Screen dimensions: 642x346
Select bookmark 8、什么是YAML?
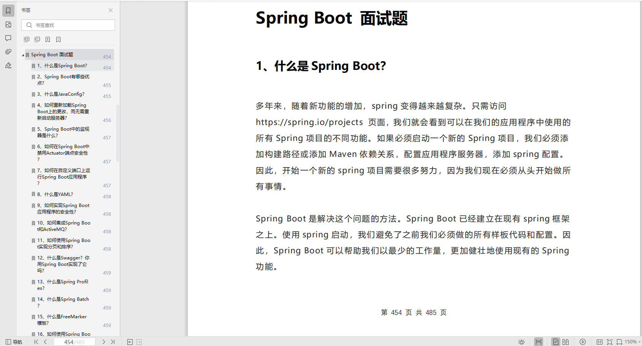point(55,194)
